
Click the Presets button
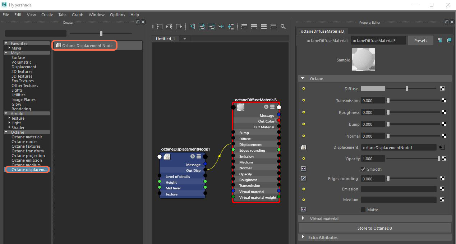(x=420, y=41)
